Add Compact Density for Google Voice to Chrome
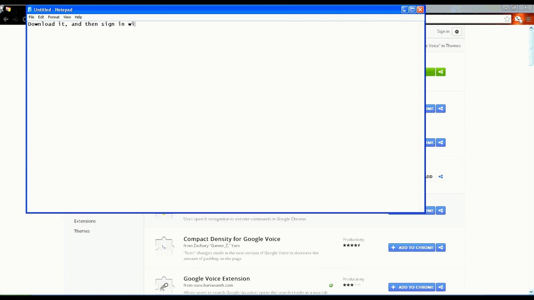Viewport: 534px width, 300px height. pyautogui.click(x=412, y=247)
